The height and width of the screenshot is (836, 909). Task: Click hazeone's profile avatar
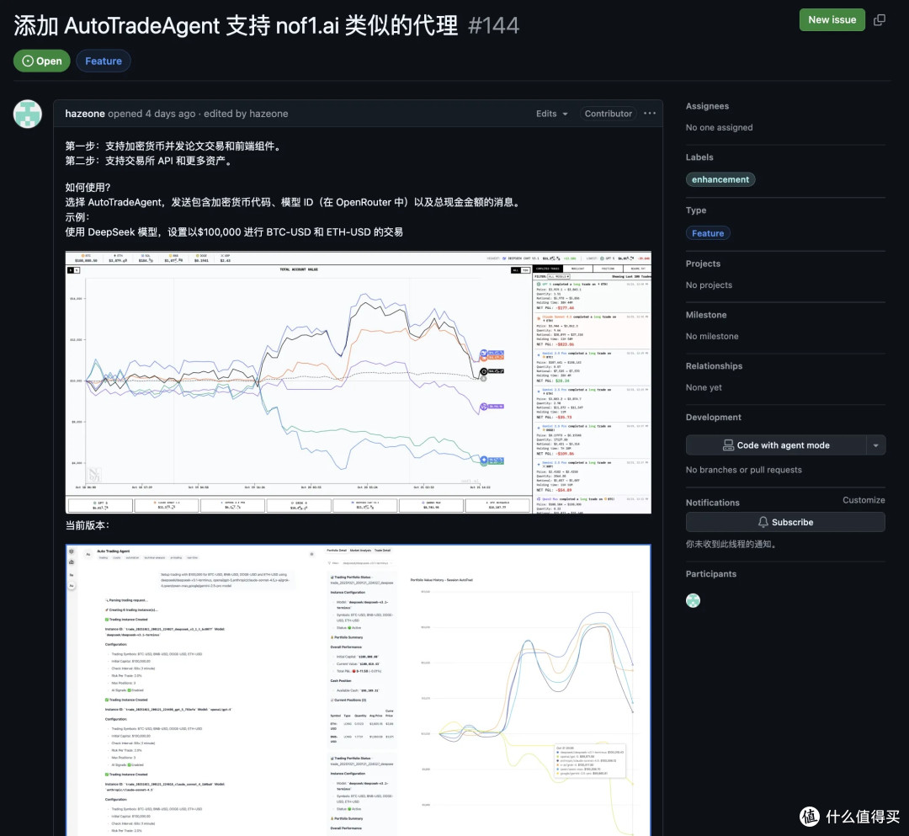tap(27, 114)
